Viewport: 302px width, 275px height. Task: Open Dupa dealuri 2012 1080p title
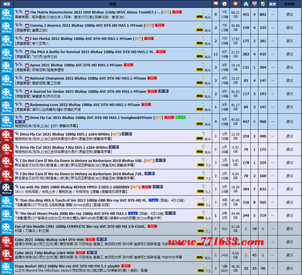pos(67,266)
